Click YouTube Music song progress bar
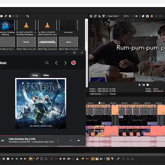 [43, 135]
